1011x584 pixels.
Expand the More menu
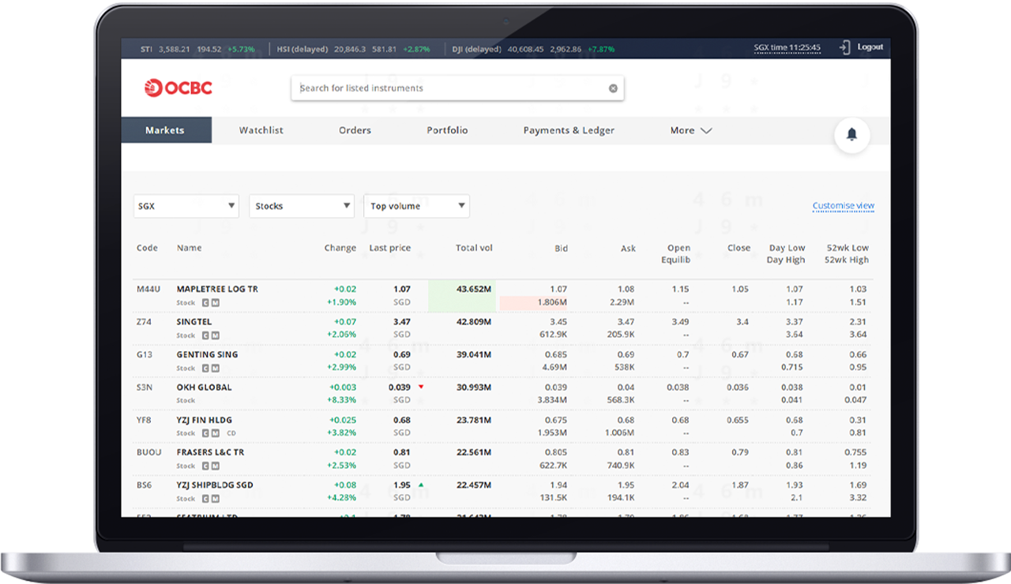[x=691, y=131]
